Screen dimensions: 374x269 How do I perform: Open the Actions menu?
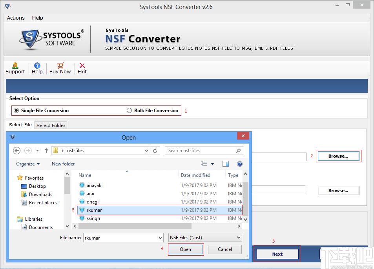pos(16,18)
